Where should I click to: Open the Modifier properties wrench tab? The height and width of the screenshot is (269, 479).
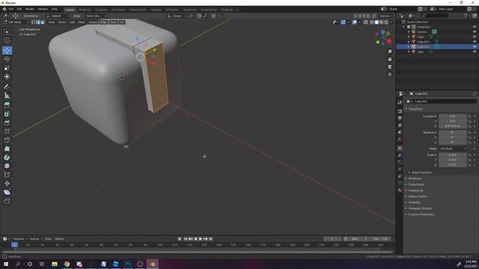[400, 155]
